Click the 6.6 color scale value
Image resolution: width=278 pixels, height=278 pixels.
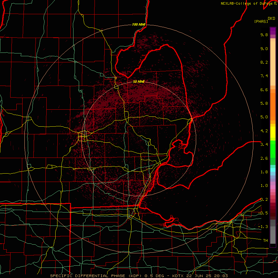tap(264, 90)
